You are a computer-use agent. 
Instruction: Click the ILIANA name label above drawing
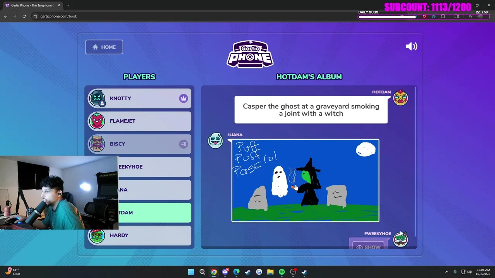[x=235, y=135]
